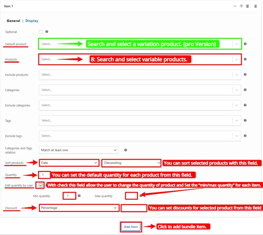Open help icon for Default product field
This screenshot has height=235, width=263.
(x=245, y=44)
